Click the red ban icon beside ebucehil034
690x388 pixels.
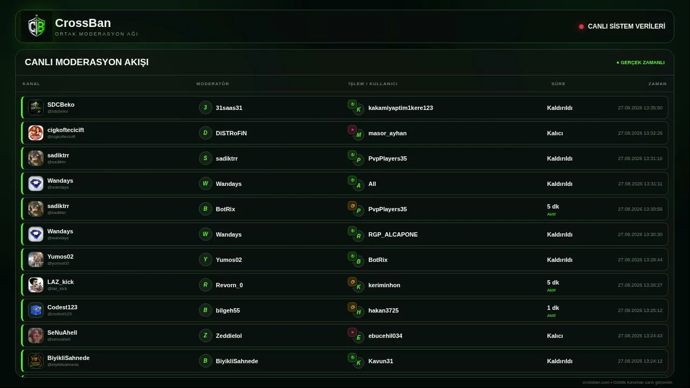pos(353,332)
